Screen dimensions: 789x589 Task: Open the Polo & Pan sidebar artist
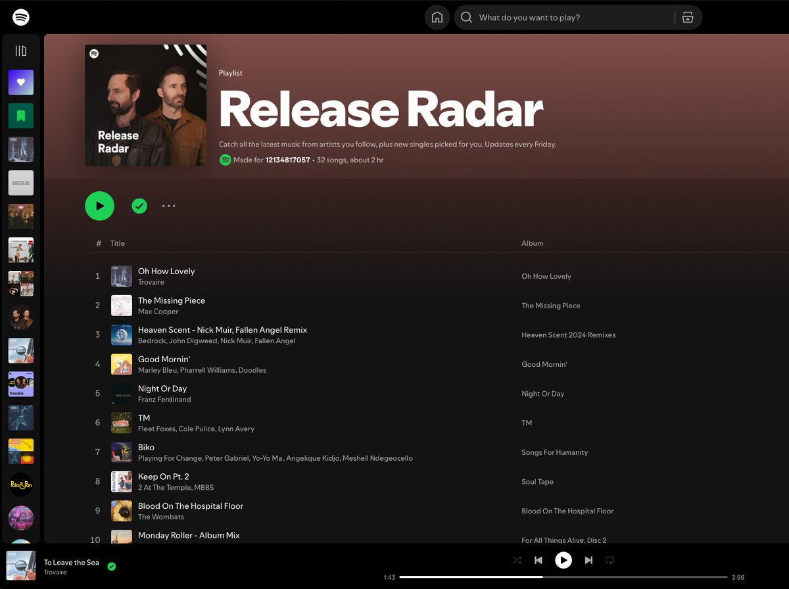(x=21, y=484)
